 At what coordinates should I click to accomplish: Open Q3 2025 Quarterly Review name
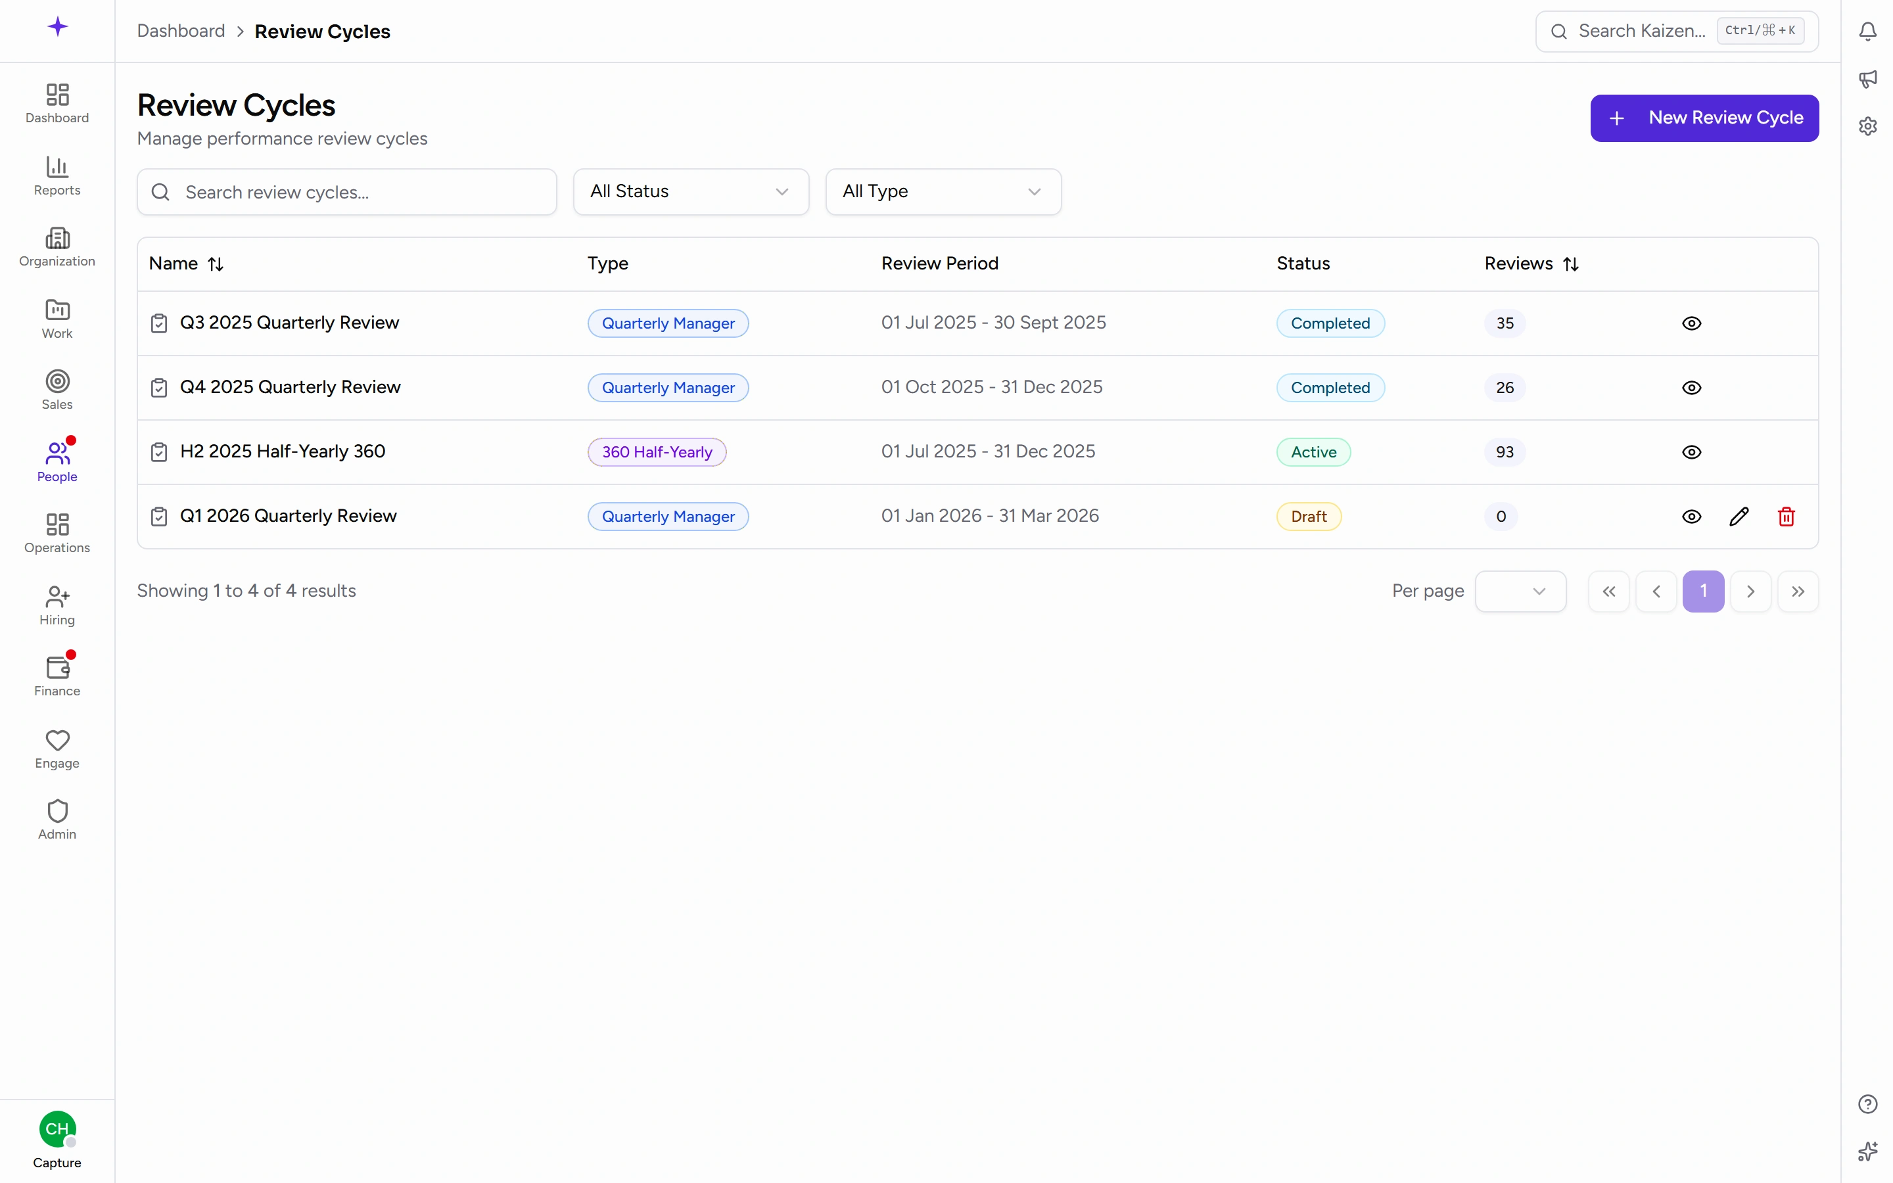289,322
